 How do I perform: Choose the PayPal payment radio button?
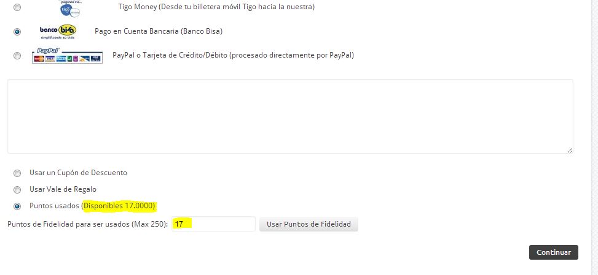(x=17, y=56)
